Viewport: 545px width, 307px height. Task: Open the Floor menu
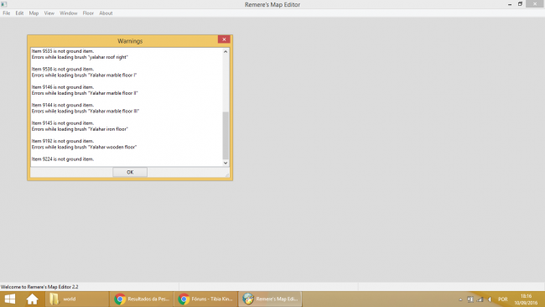tap(88, 13)
